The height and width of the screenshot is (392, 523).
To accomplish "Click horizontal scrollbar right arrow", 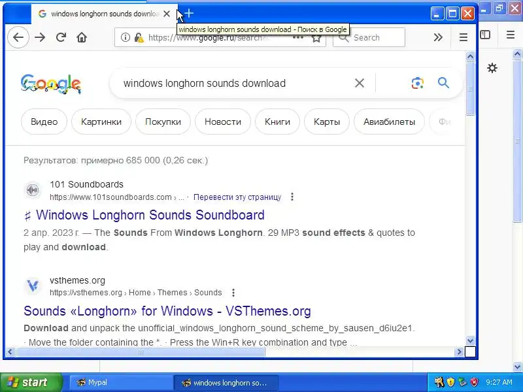I will coord(460,351).
